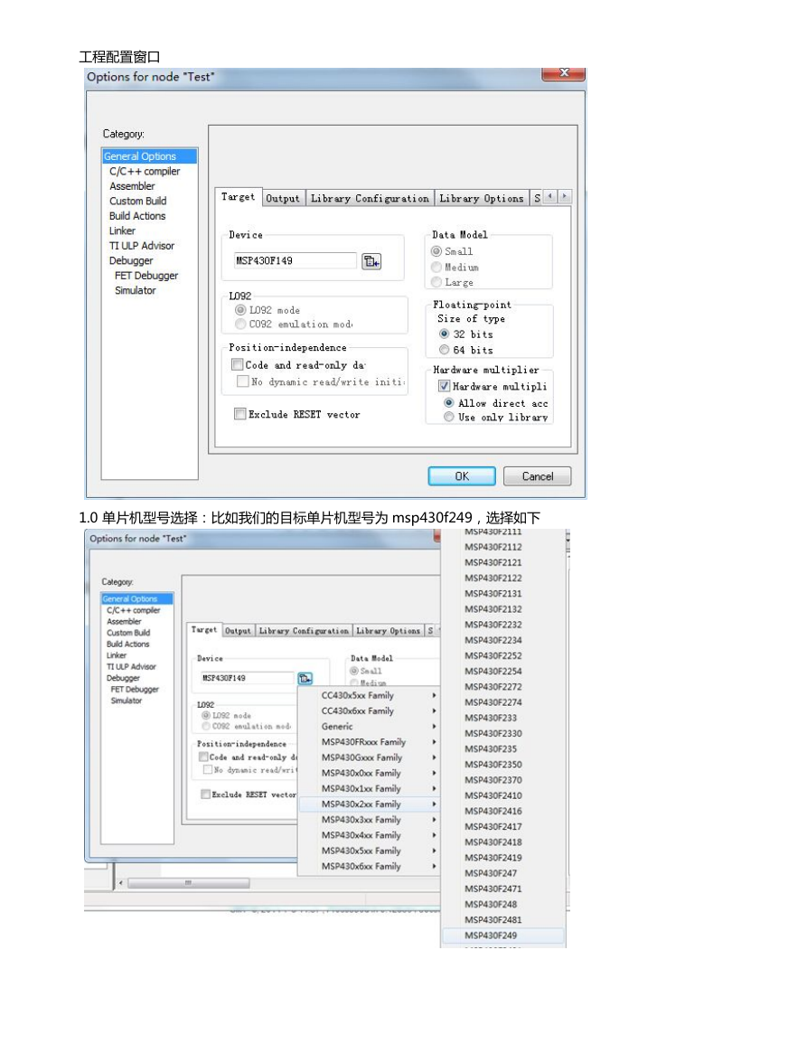
Task: Choose MSP430F2481 from device list
Action: pos(502,919)
